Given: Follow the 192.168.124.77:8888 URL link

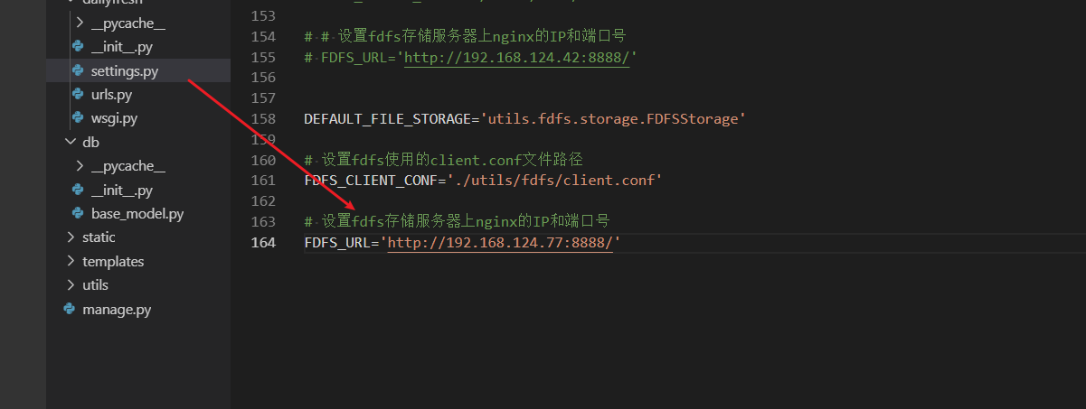Looking at the screenshot, I should tap(501, 243).
